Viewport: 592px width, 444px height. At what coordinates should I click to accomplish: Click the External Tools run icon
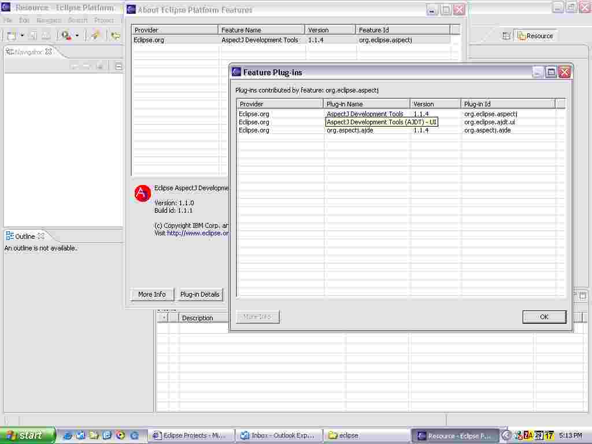[x=66, y=35]
